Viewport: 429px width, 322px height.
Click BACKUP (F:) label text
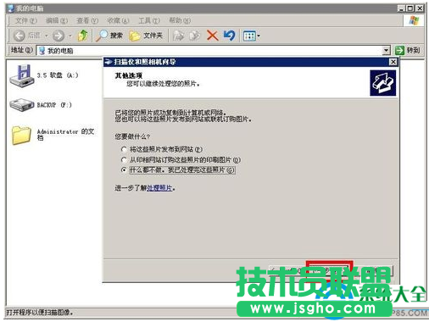tap(54, 105)
